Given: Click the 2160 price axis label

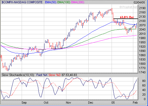Looking at the screenshot, I should 142,12.
